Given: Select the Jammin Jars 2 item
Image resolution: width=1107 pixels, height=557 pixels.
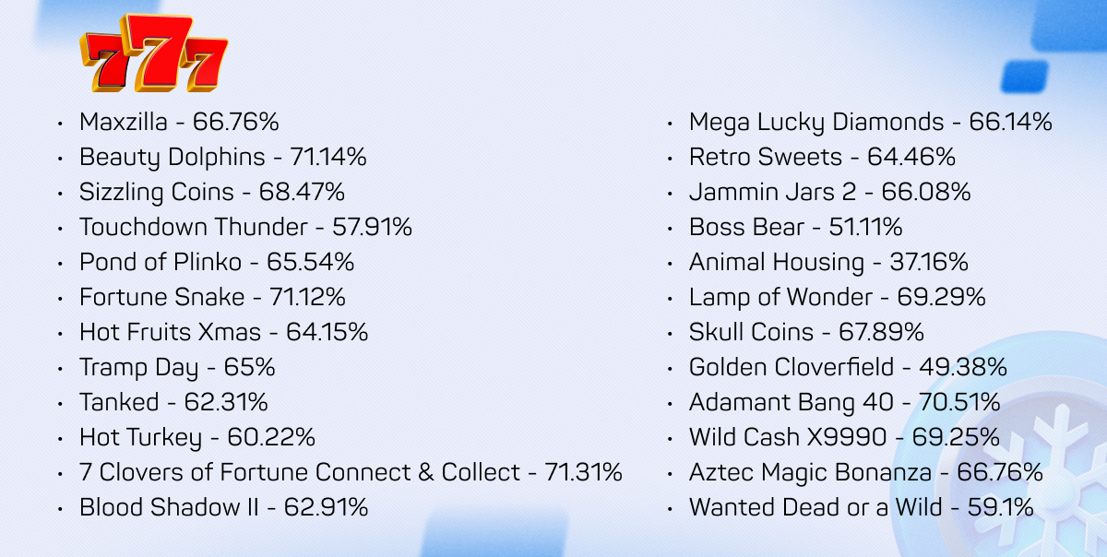Looking at the screenshot, I should coord(830,192).
